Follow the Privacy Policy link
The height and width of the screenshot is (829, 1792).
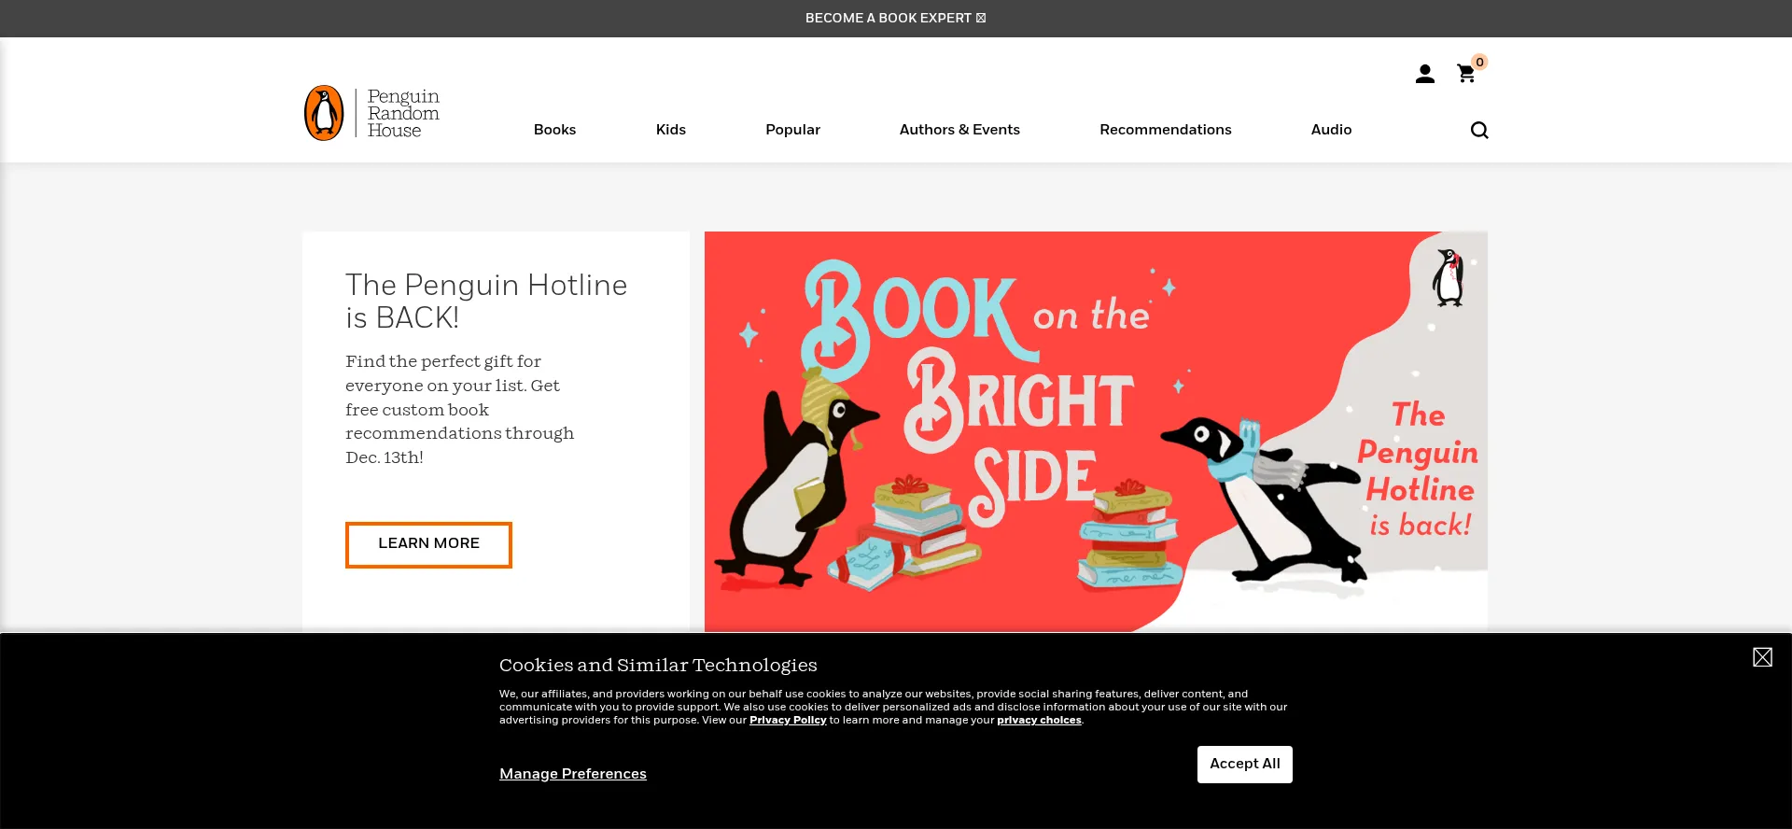788,720
